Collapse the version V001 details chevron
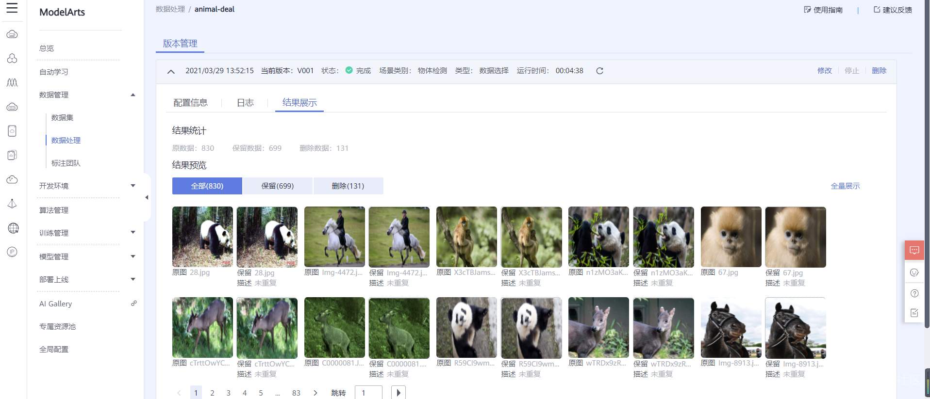This screenshot has width=930, height=399. click(171, 71)
